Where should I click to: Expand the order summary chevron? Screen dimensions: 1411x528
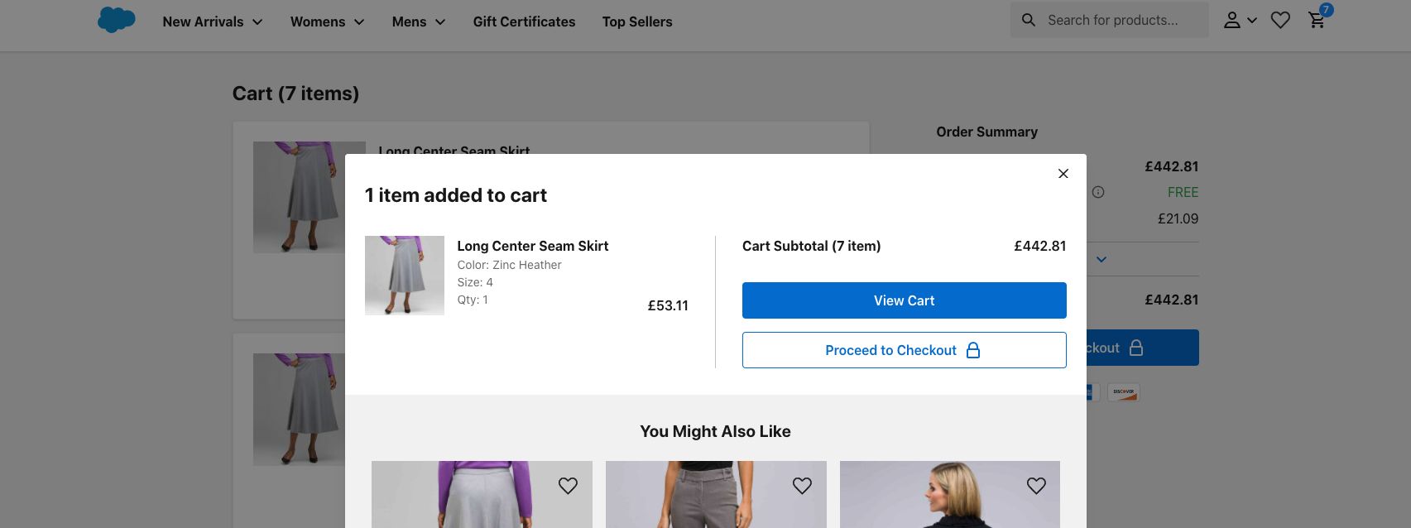point(1101,259)
